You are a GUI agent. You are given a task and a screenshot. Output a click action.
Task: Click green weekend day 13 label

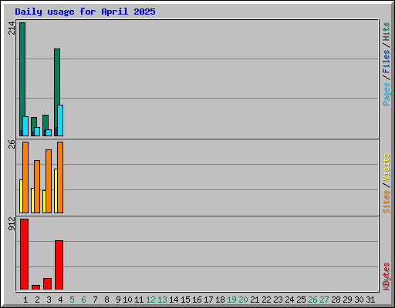pos(162,300)
